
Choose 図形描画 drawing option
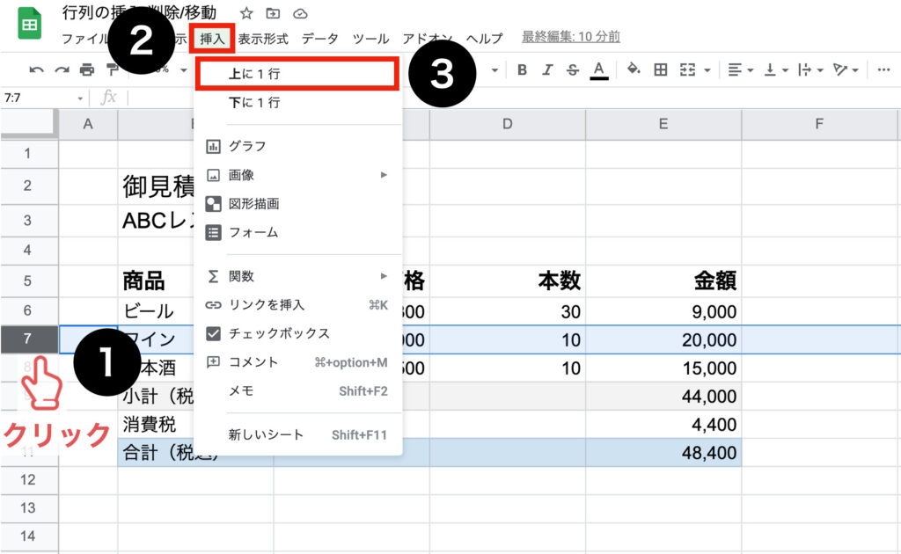point(297,204)
